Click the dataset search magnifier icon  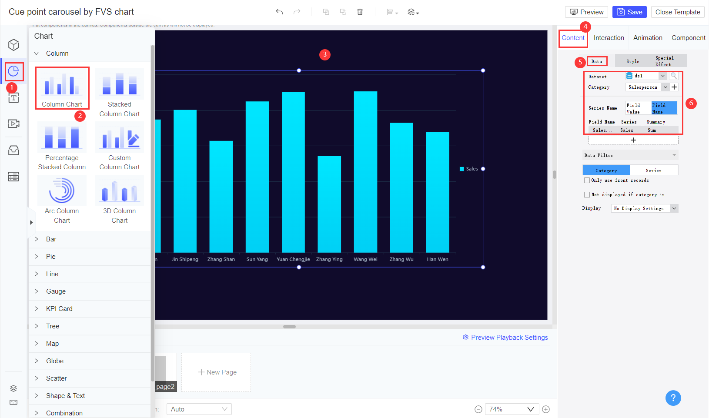pyautogui.click(x=674, y=76)
